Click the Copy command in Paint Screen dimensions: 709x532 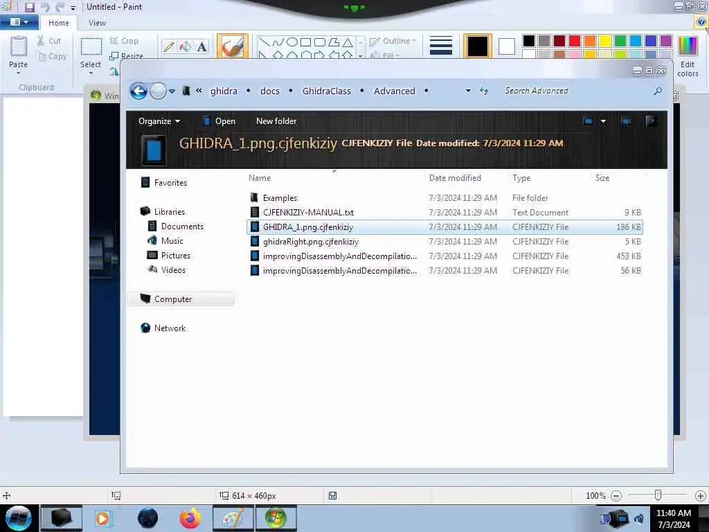coord(52,56)
